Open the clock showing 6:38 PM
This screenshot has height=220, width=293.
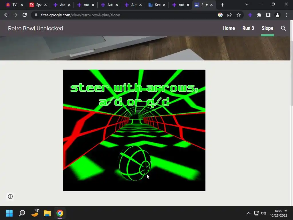[279, 213]
